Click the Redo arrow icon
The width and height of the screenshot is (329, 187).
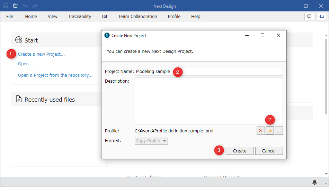point(35,6)
